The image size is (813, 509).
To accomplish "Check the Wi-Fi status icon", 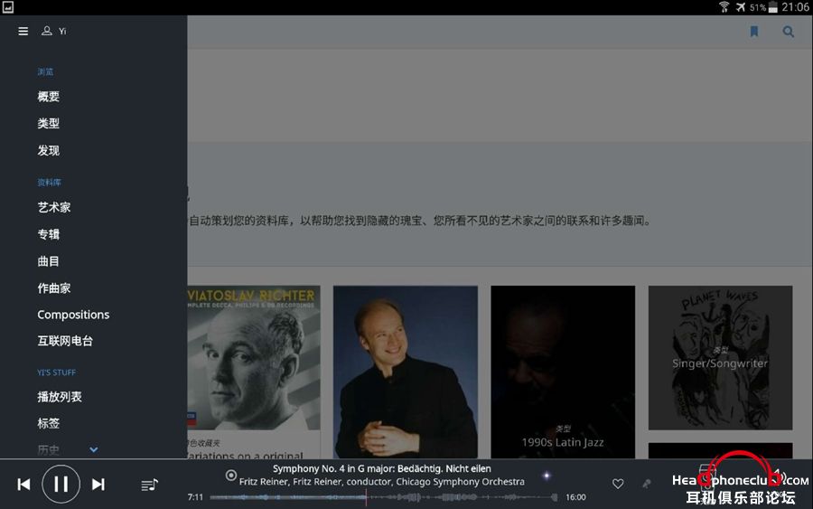I will coord(724,6).
